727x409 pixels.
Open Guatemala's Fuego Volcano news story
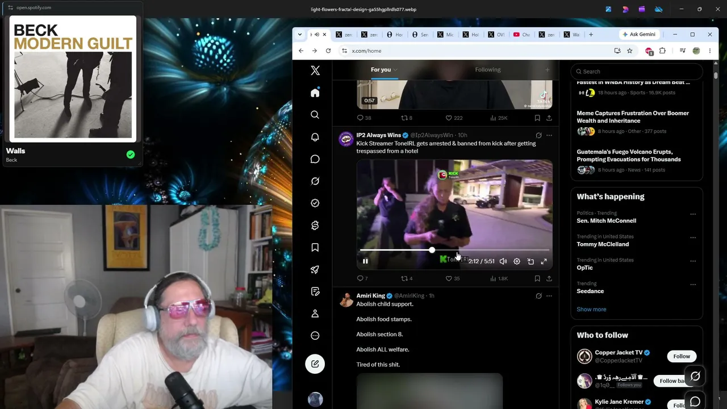tap(628, 156)
